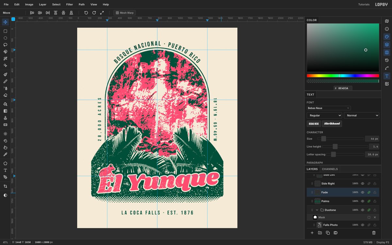Viewport: 392px width, 245px height.
Task: Align selection to horizontal centers
Action: [x=40, y=13]
